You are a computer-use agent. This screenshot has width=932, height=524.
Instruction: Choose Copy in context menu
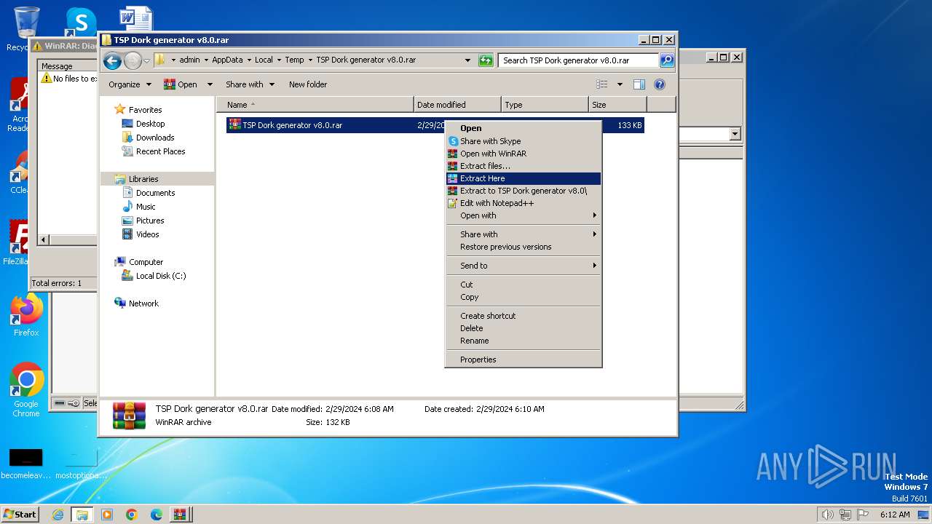pyautogui.click(x=524, y=297)
